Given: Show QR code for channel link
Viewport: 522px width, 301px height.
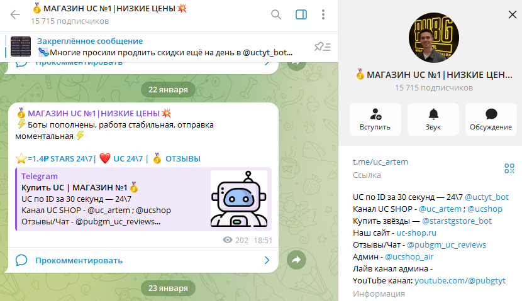Looking at the screenshot, I should pyautogui.click(x=509, y=168).
